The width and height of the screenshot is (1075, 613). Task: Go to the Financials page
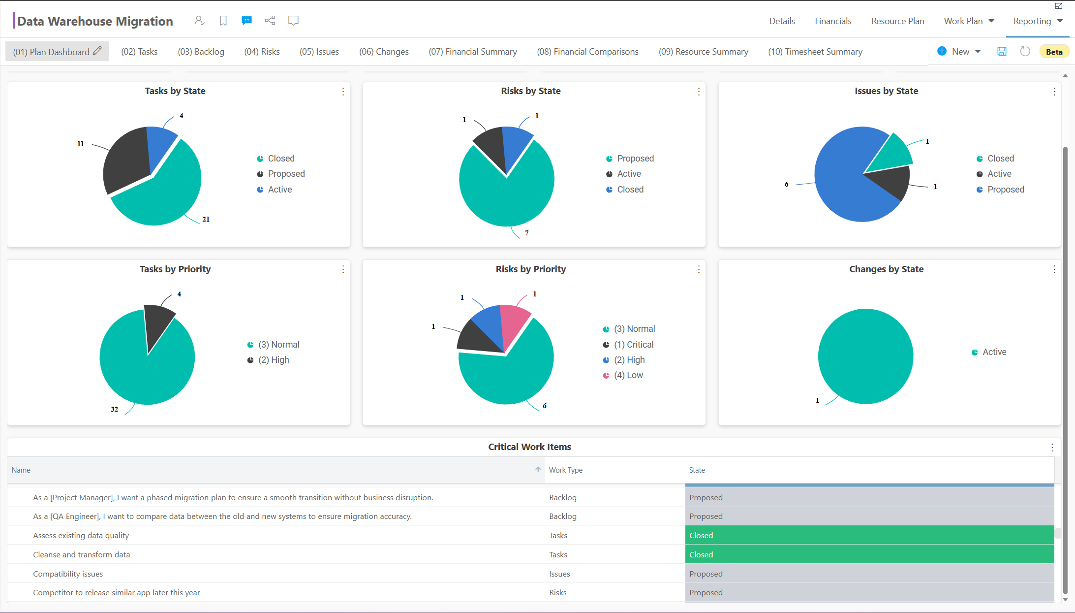(833, 21)
